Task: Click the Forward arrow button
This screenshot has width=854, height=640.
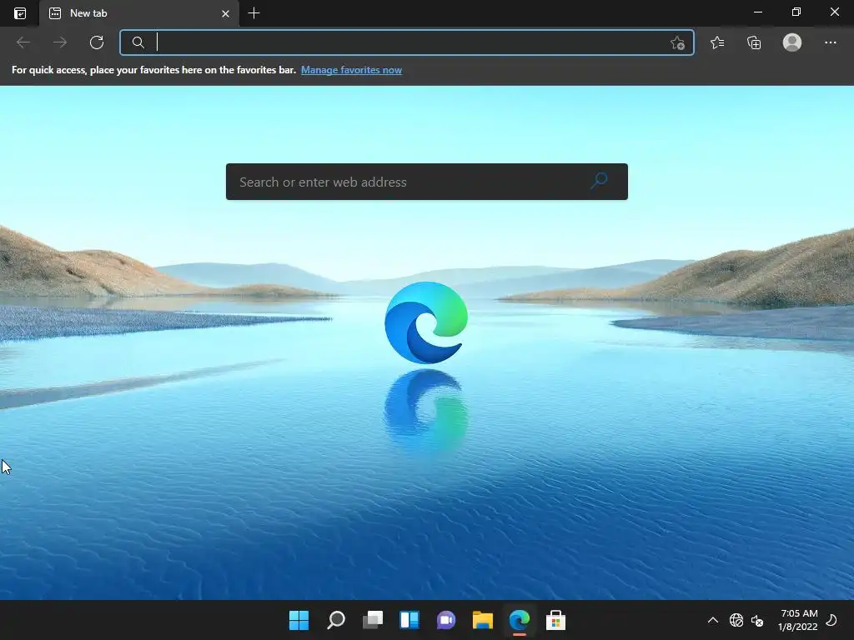Action: (x=60, y=42)
